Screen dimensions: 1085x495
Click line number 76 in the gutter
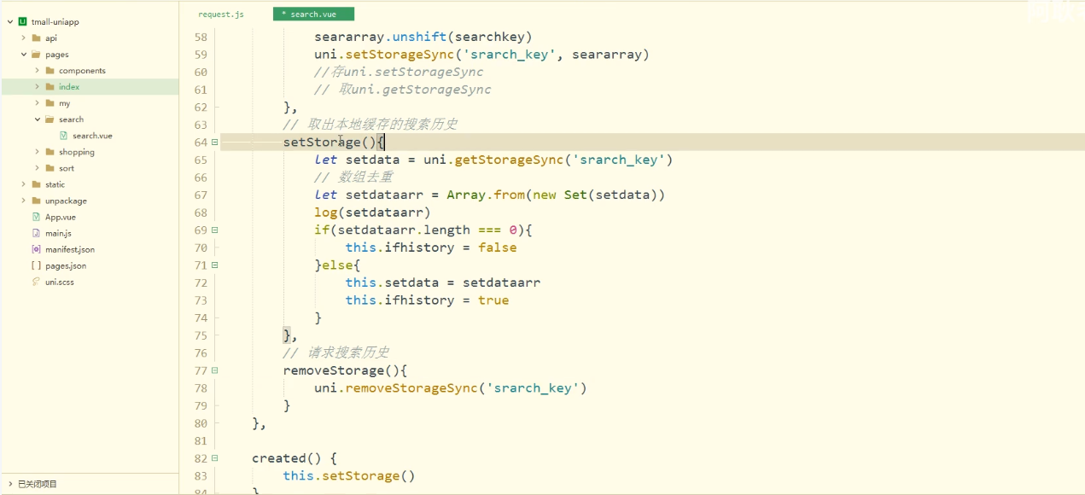pos(201,352)
